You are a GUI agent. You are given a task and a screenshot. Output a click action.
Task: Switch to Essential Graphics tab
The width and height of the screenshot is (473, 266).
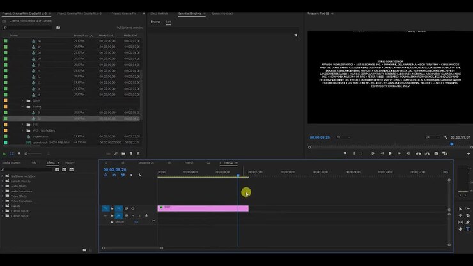click(189, 13)
